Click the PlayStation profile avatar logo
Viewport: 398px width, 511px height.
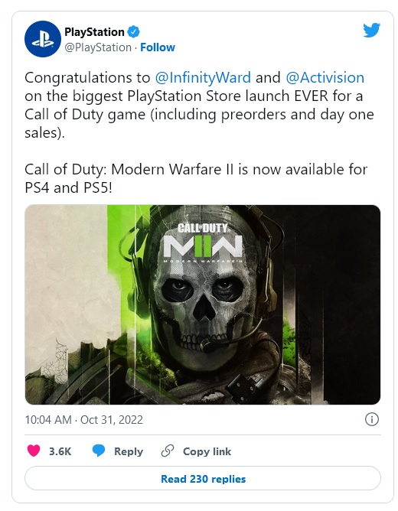coord(43,40)
